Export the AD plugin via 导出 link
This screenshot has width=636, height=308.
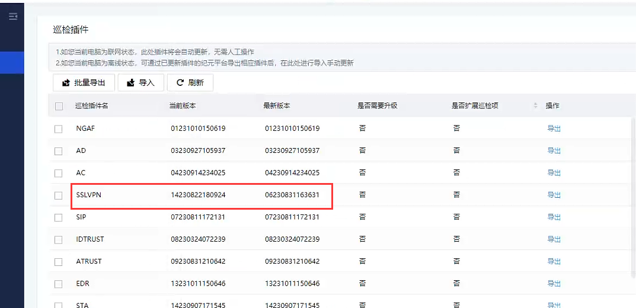click(554, 151)
